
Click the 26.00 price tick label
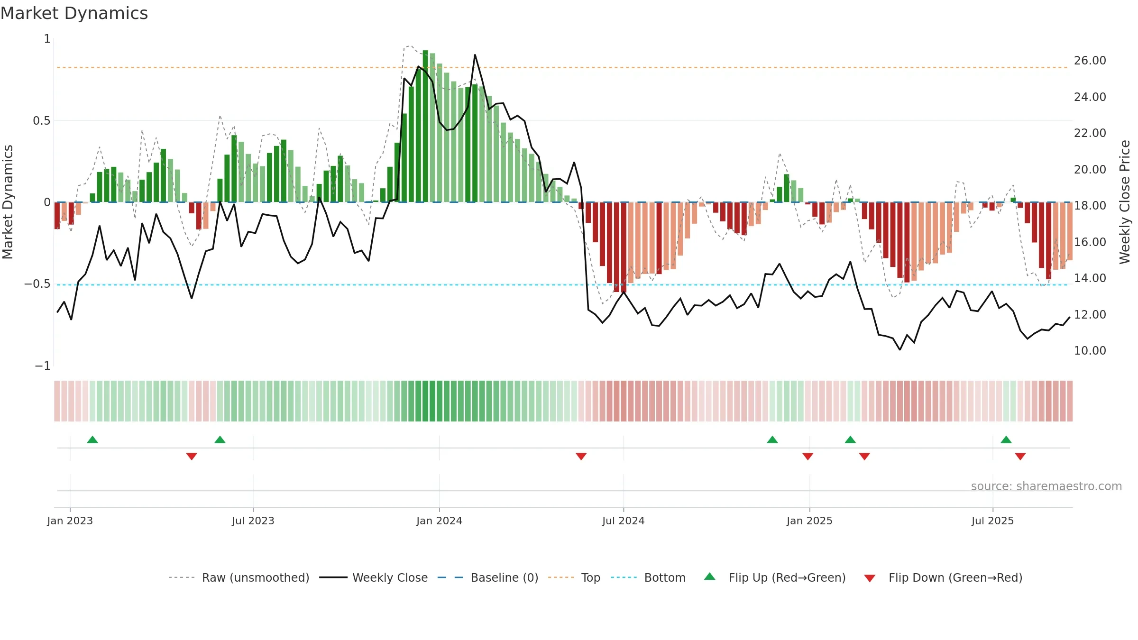pyautogui.click(x=1090, y=61)
